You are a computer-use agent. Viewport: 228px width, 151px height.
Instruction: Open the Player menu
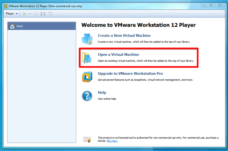click(12, 14)
